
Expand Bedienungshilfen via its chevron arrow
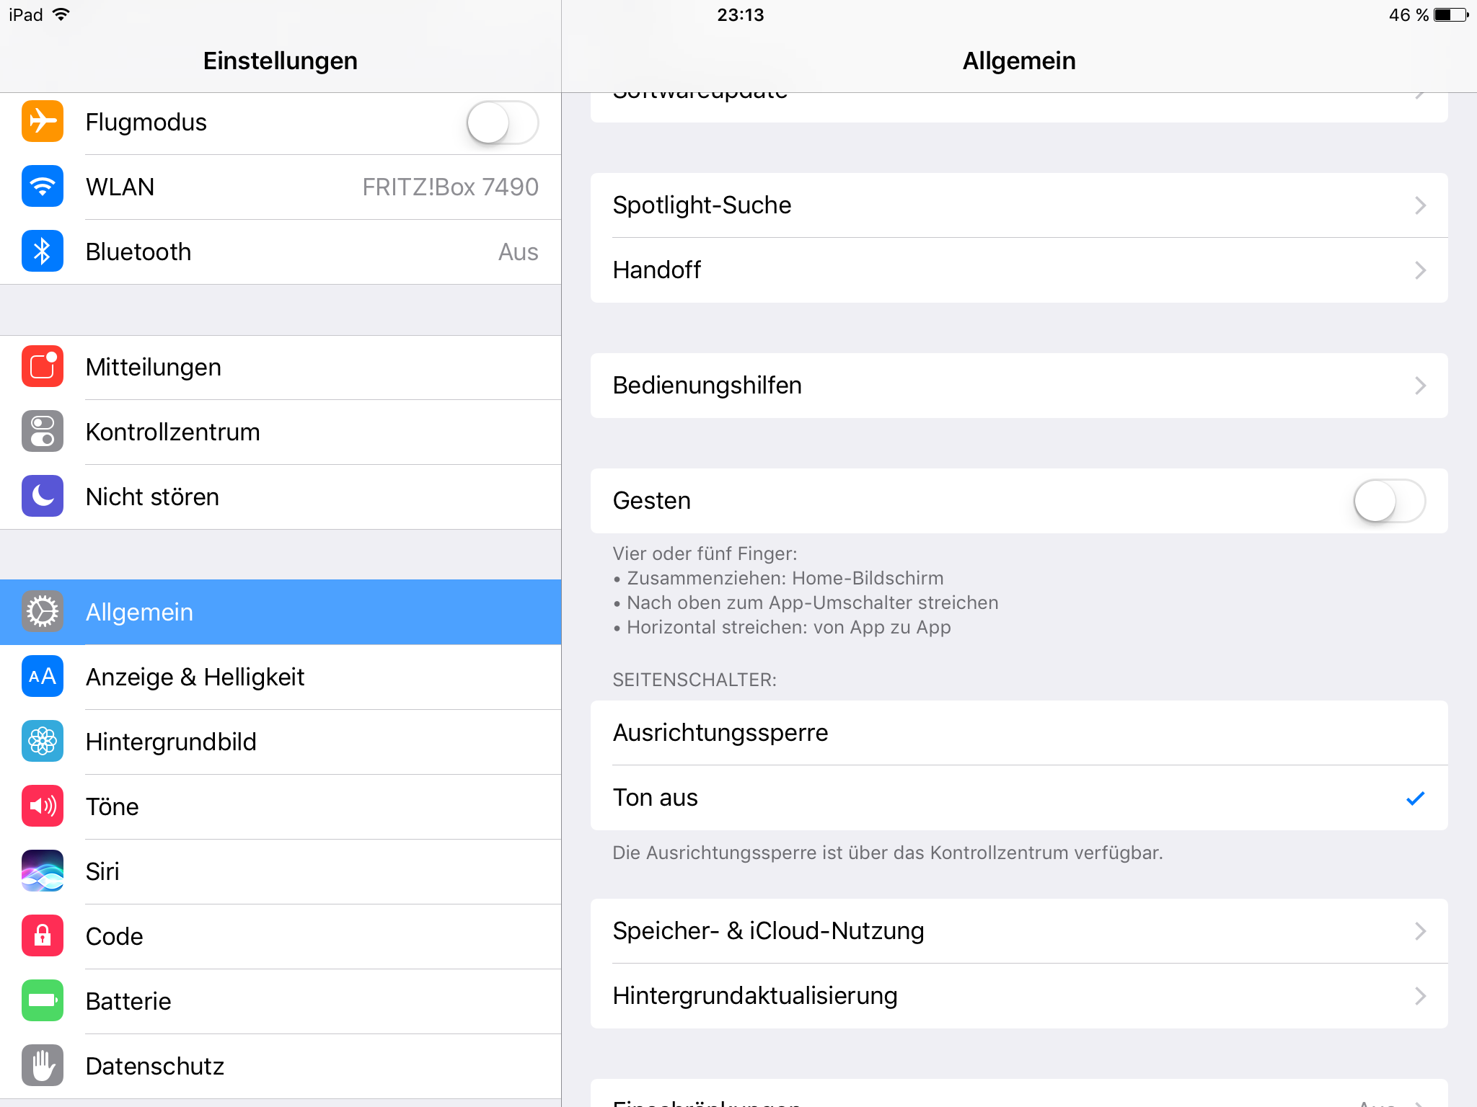point(1420,386)
